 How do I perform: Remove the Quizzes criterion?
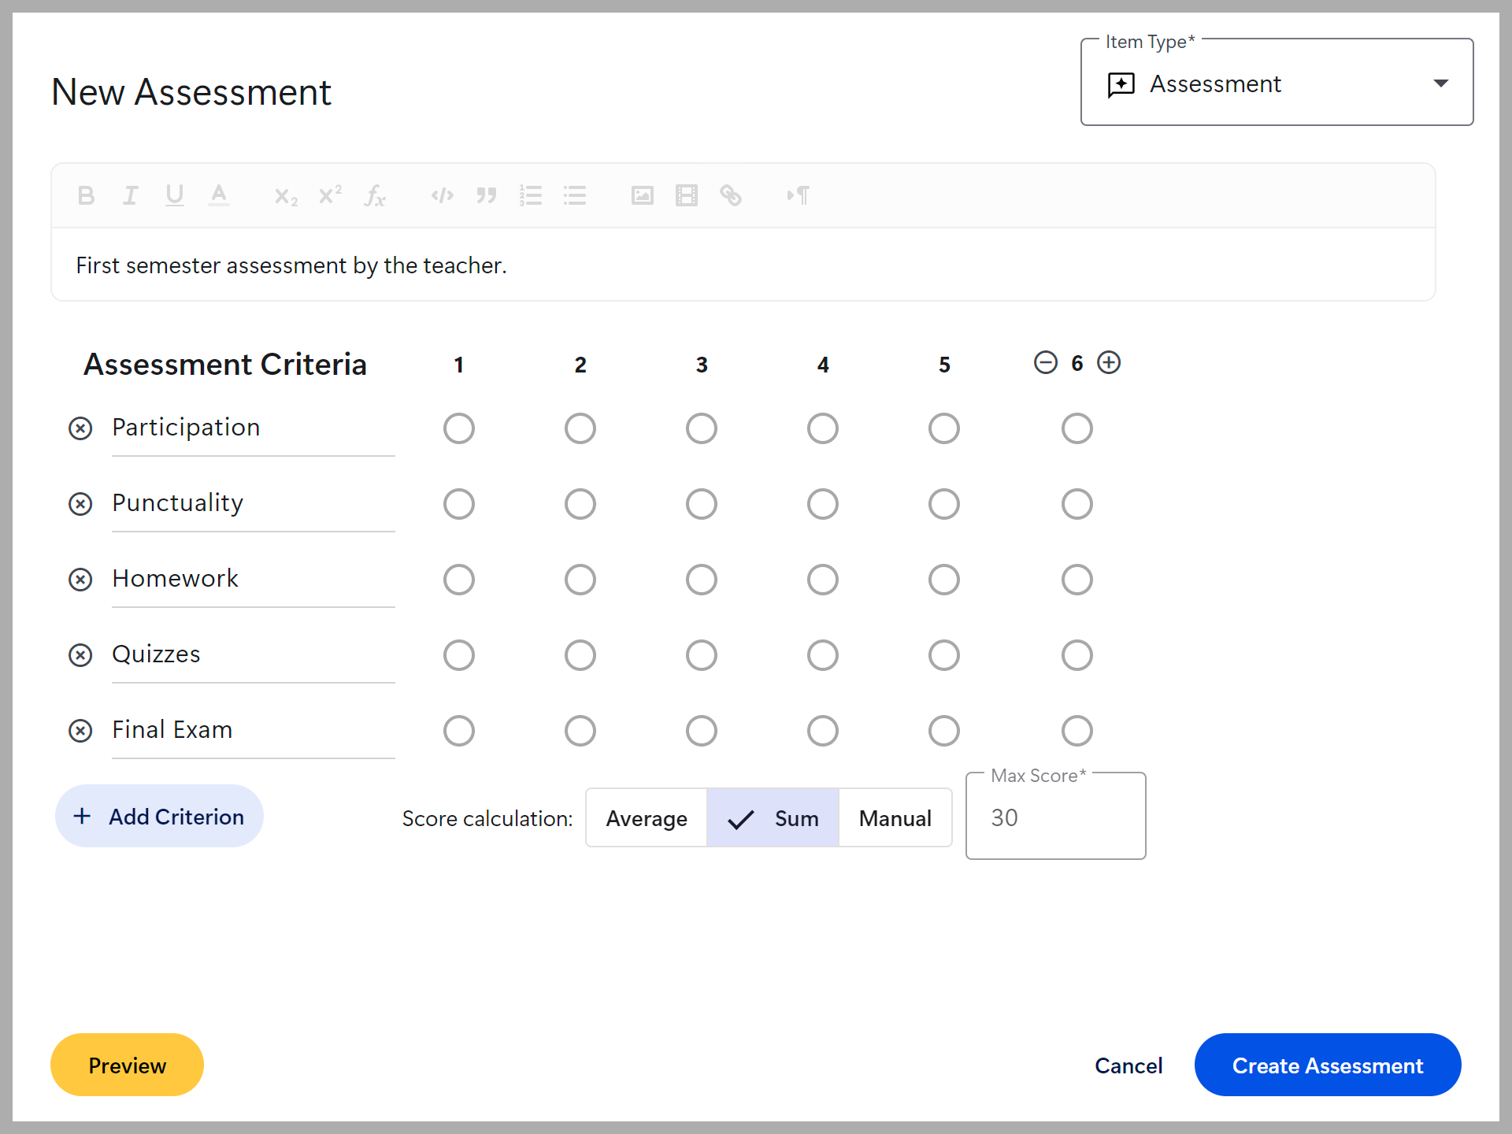pos(80,655)
